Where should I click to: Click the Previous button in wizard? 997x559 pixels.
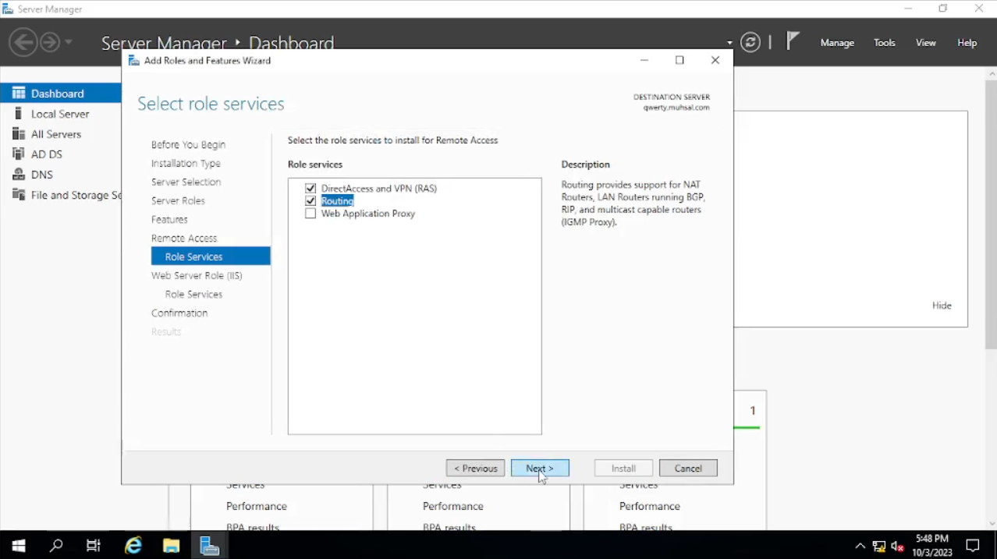click(x=475, y=468)
